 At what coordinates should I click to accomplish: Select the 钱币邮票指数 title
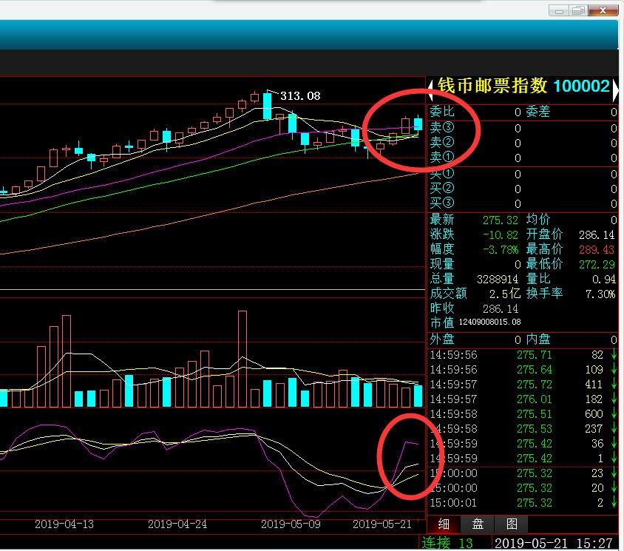point(492,86)
